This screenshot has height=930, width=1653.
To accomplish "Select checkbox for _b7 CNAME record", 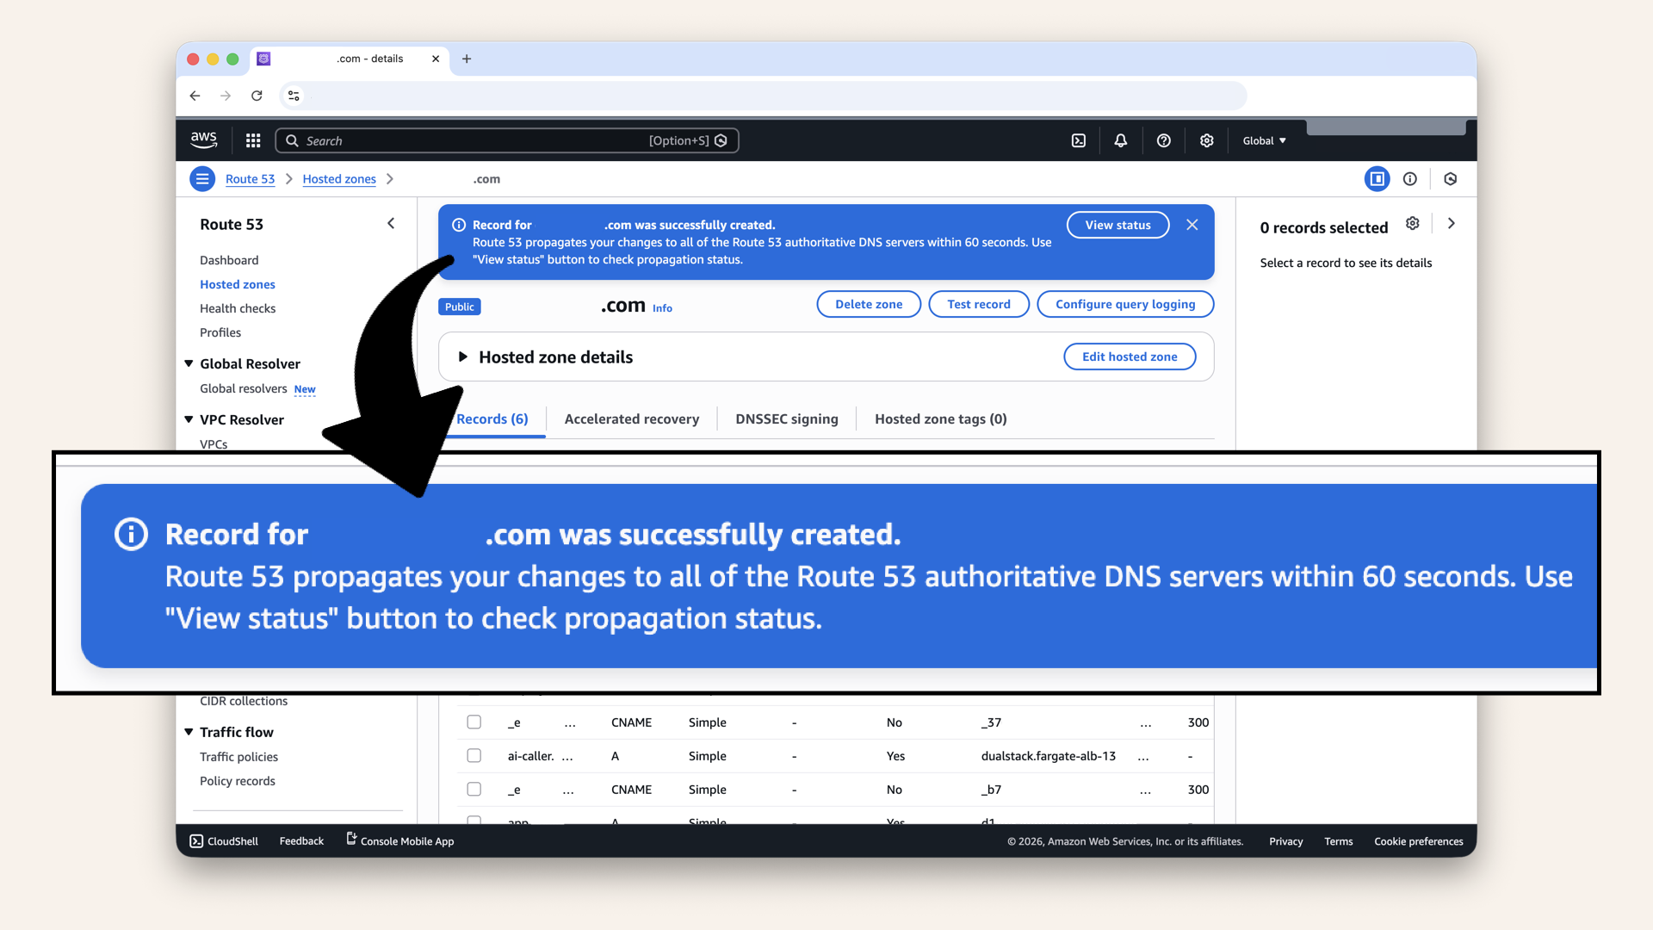I will point(474,789).
